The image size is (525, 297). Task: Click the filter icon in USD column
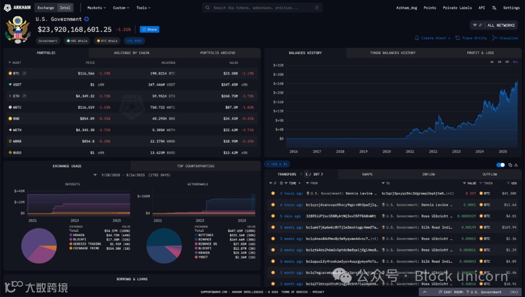pyautogui.click(x=508, y=183)
